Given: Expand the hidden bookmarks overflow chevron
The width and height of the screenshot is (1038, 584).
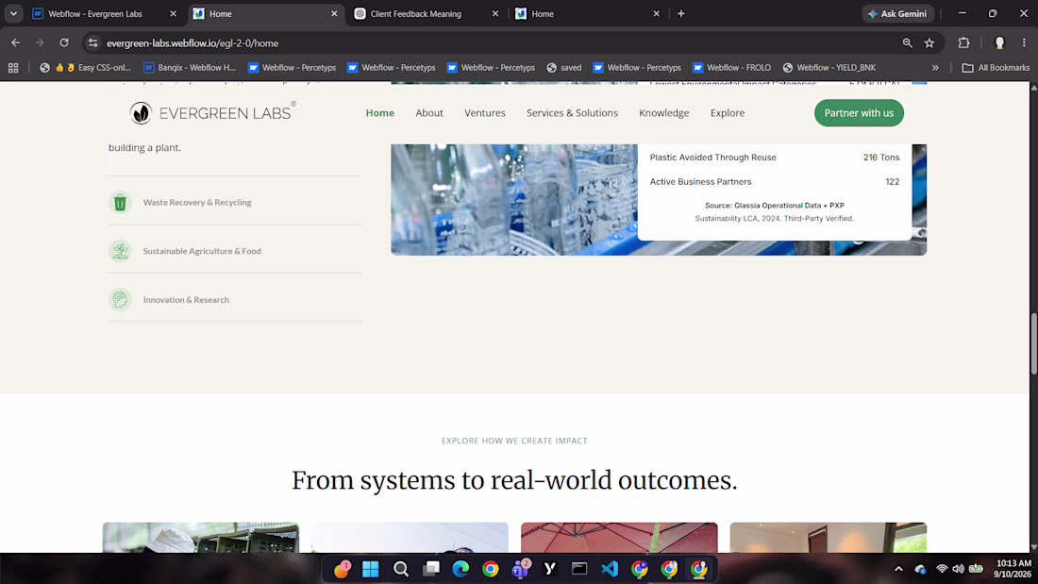Looking at the screenshot, I should (x=935, y=68).
